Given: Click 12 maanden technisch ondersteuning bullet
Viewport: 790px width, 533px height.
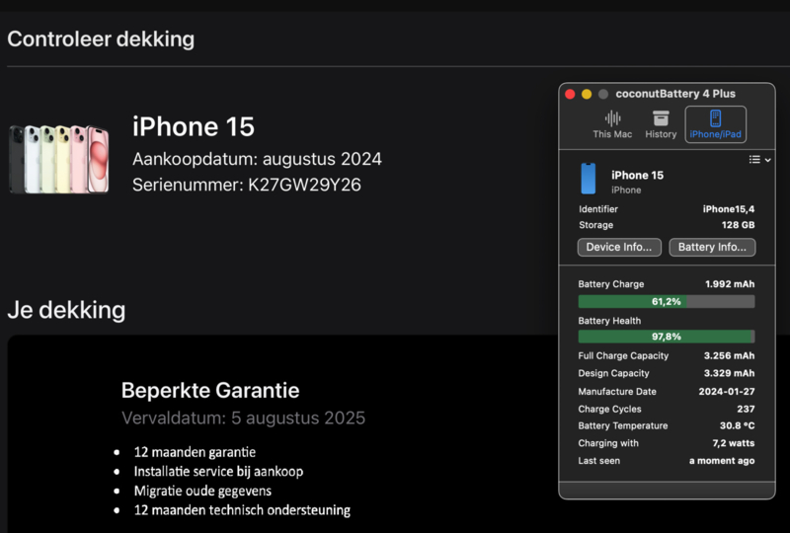Looking at the screenshot, I should click(242, 510).
